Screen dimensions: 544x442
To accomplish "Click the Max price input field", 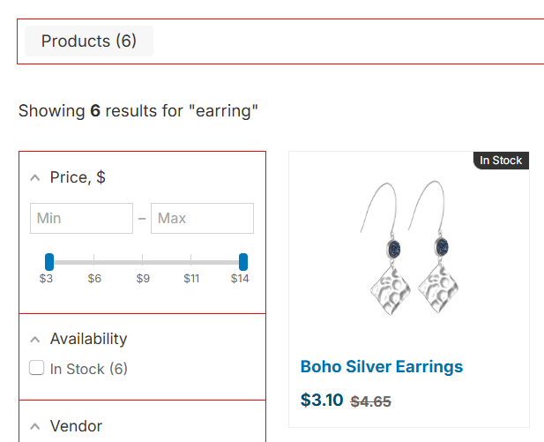I will (202, 219).
